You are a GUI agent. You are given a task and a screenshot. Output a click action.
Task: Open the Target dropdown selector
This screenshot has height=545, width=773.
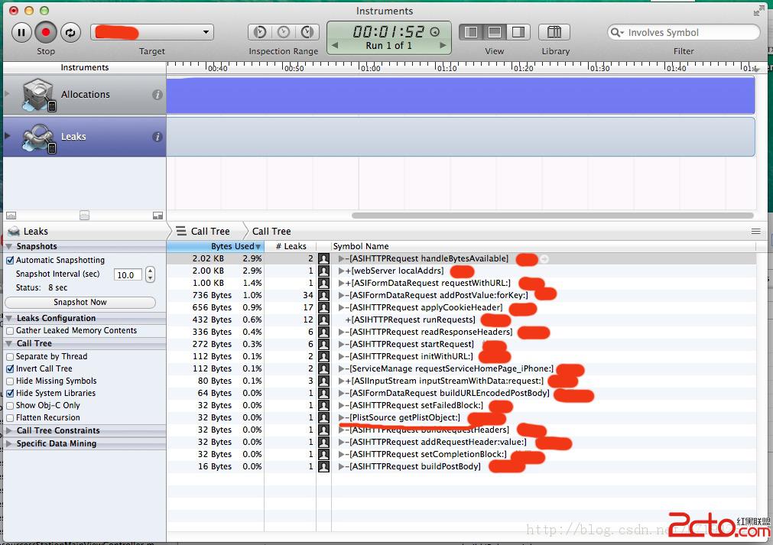(152, 32)
